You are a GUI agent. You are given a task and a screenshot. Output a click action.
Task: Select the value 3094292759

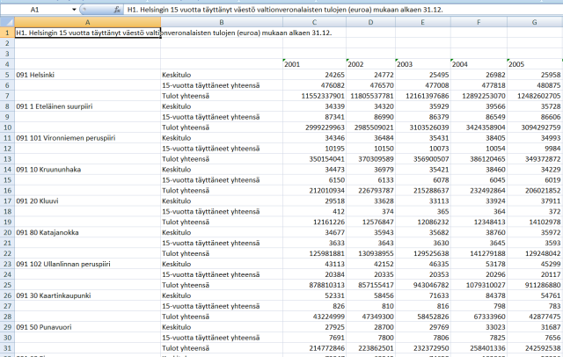[535, 127]
